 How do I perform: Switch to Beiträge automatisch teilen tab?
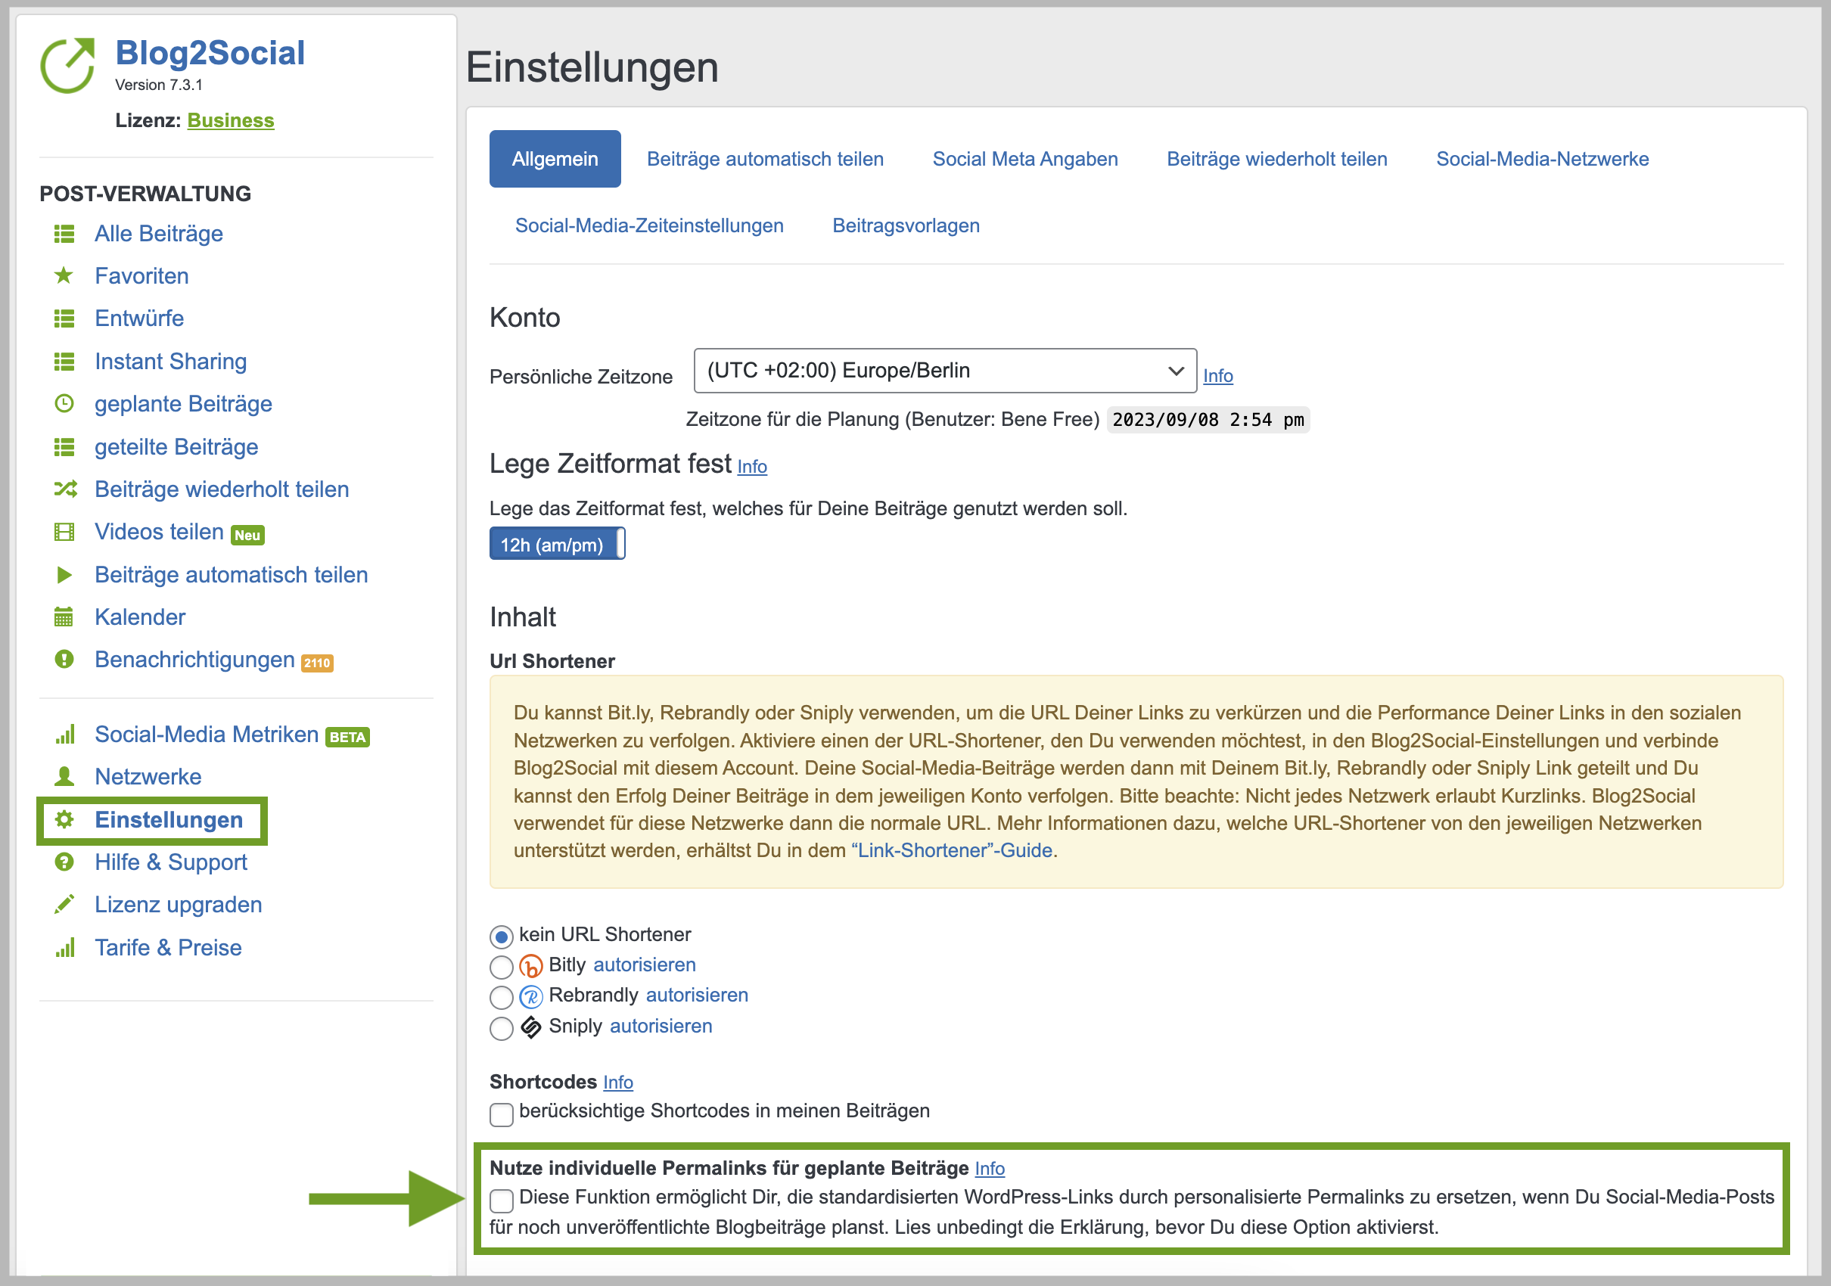pos(765,159)
